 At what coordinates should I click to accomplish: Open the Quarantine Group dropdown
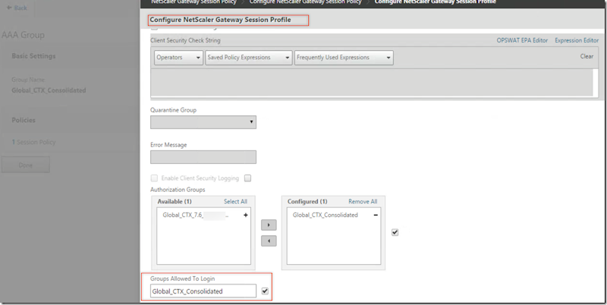coord(203,122)
